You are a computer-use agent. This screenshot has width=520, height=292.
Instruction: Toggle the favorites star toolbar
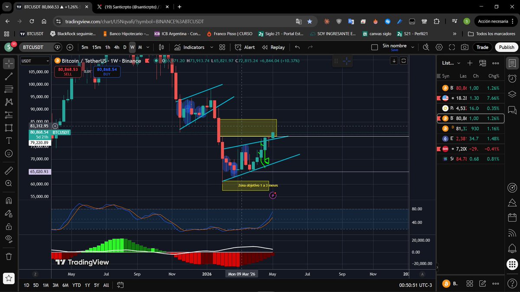pos(9,278)
